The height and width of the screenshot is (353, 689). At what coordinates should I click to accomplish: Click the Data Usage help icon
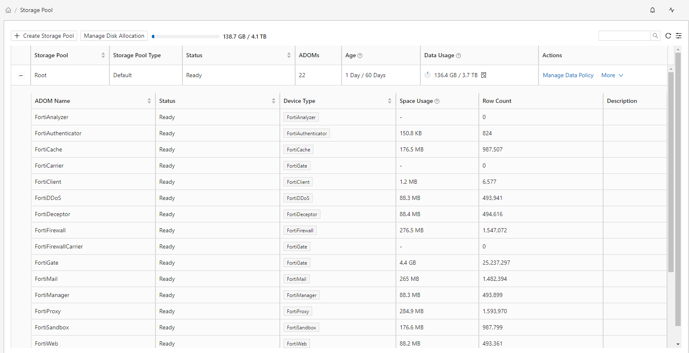pyautogui.click(x=459, y=56)
